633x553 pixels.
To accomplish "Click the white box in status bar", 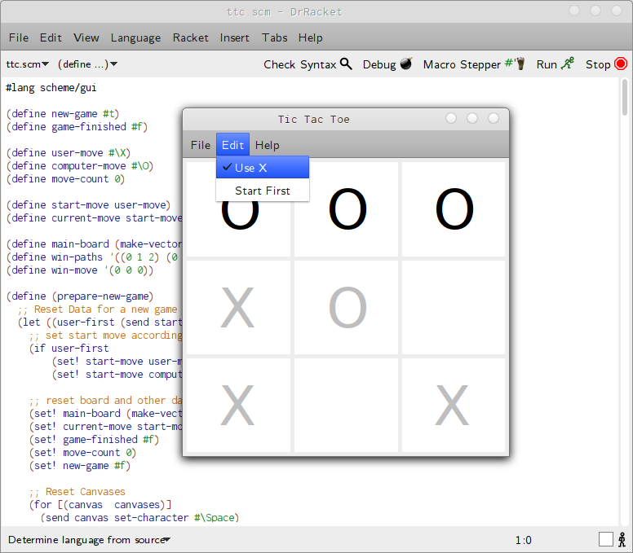I will pyautogui.click(x=605, y=539).
